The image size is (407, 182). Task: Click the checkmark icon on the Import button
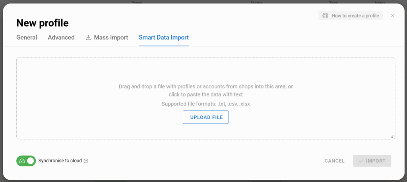361,161
